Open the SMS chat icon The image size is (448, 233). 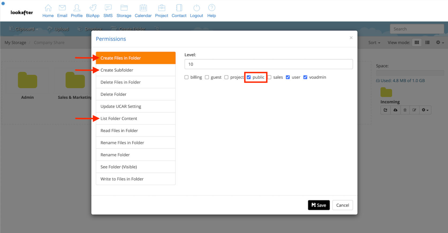(x=108, y=8)
